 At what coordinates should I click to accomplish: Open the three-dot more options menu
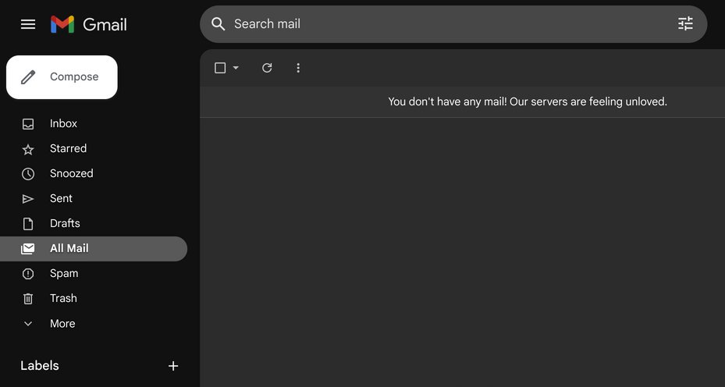tap(298, 68)
